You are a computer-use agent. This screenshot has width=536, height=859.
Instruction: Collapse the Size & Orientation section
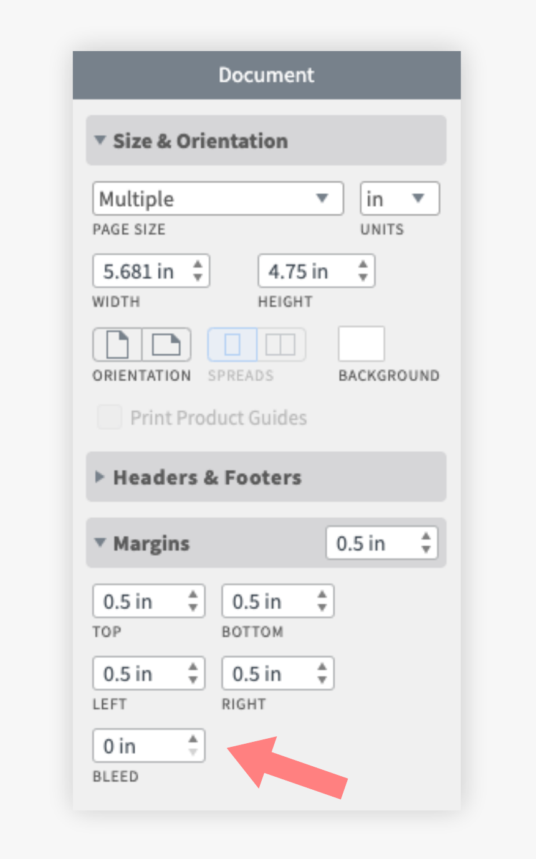pos(199,141)
